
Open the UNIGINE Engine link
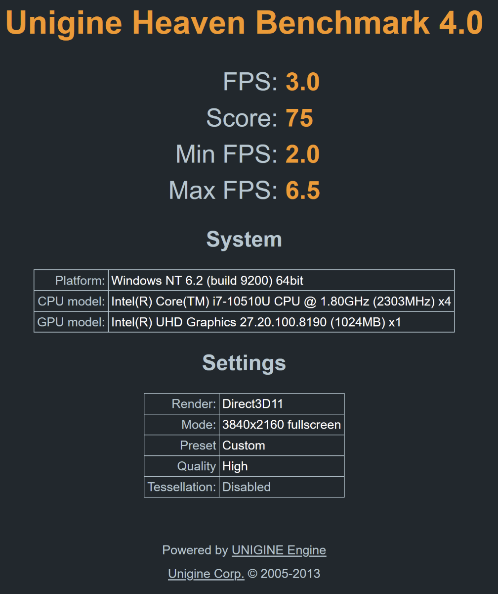click(x=279, y=550)
